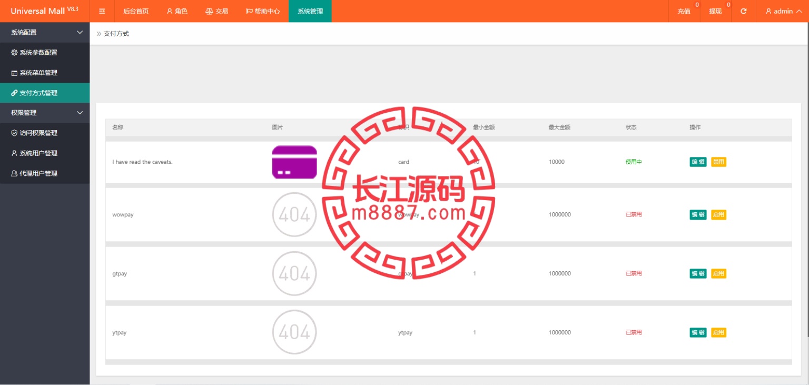Open 系统参数配置 in the sidebar

(45, 53)
